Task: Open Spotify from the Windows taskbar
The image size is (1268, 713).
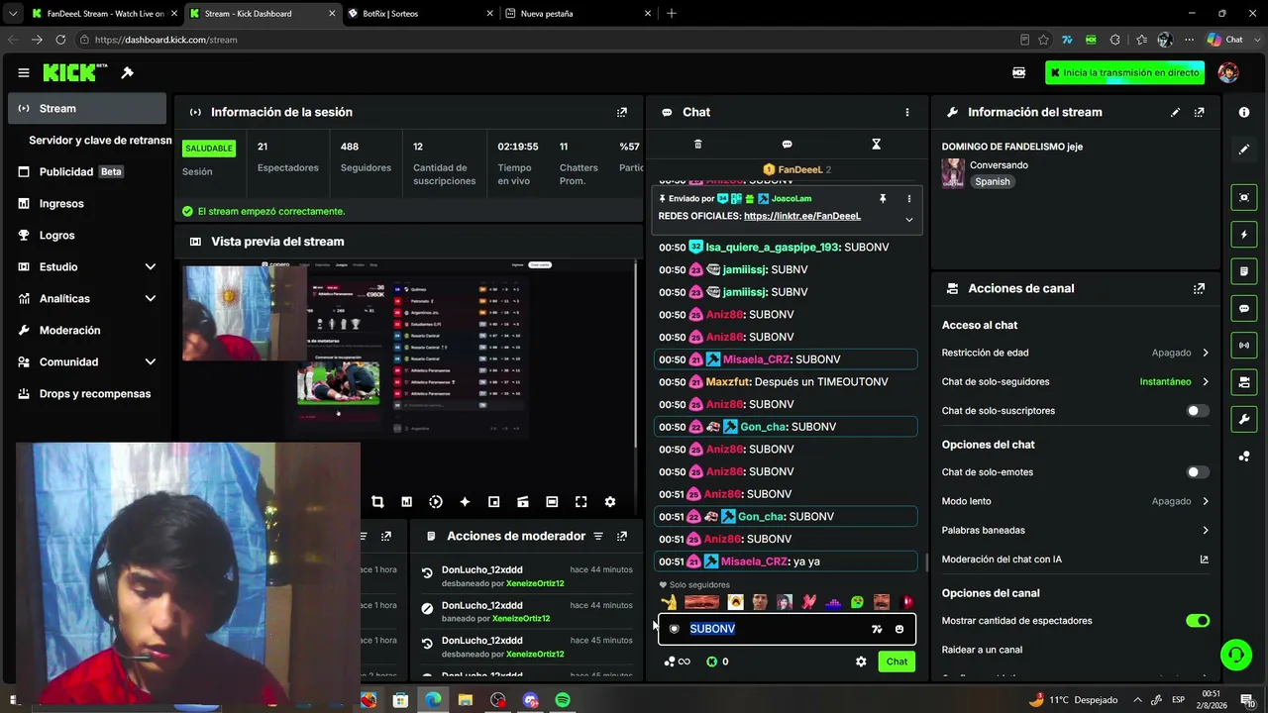Action: click(x=563, y=700)
